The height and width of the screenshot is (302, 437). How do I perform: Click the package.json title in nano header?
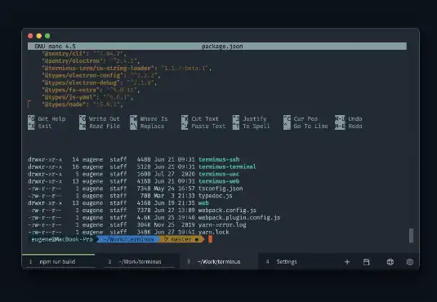[x=222, y=47]
